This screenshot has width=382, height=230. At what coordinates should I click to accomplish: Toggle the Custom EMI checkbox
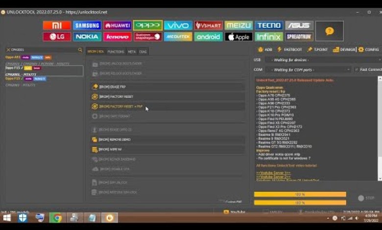221,201
